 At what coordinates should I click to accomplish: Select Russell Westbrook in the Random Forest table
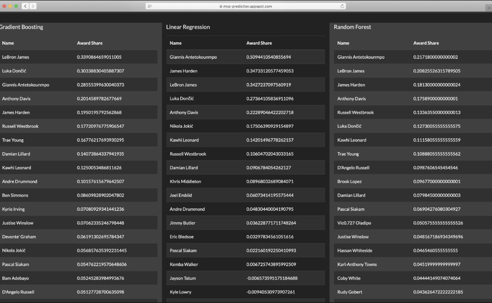(355, 112)
